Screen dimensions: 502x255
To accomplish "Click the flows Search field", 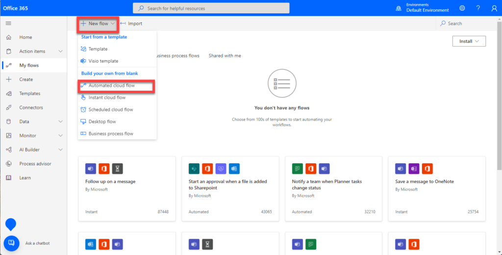I will 466,24.
